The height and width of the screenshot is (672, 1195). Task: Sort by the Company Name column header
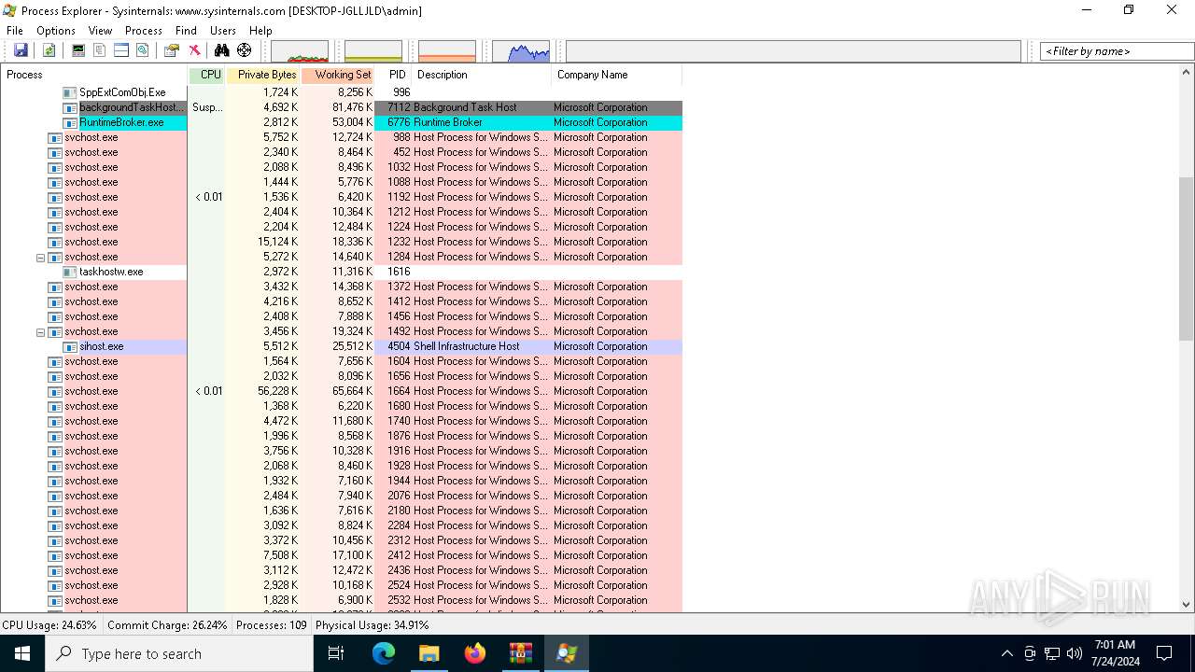(616, 75)
